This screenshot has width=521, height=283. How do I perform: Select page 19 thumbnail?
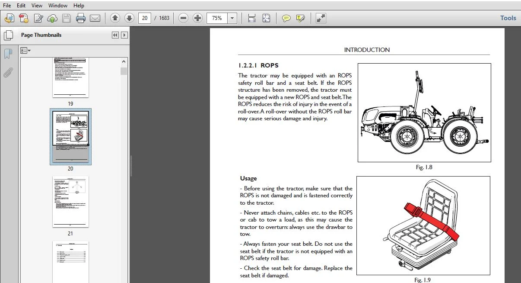point(70,77)
